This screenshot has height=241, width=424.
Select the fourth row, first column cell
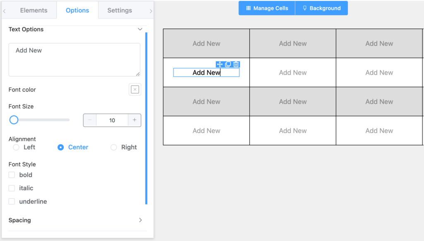pyautogui.click(x=206, y=131)
